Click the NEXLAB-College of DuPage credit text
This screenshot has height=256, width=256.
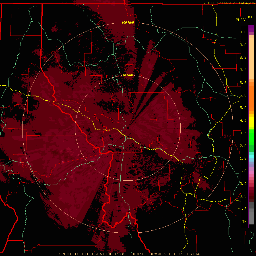coord(227,3)
